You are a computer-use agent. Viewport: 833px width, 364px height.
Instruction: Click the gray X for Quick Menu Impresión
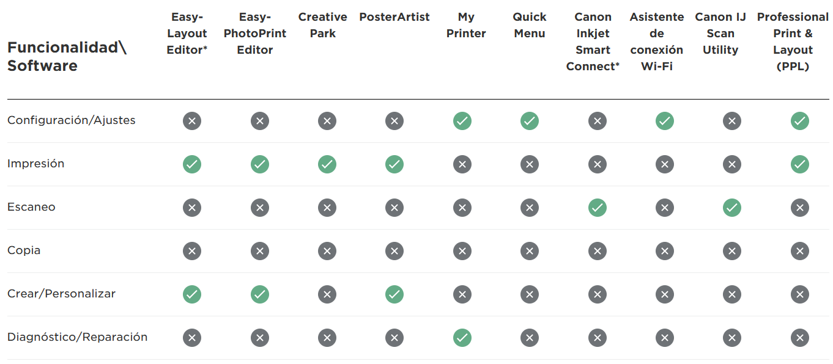[x=530, y=164]
